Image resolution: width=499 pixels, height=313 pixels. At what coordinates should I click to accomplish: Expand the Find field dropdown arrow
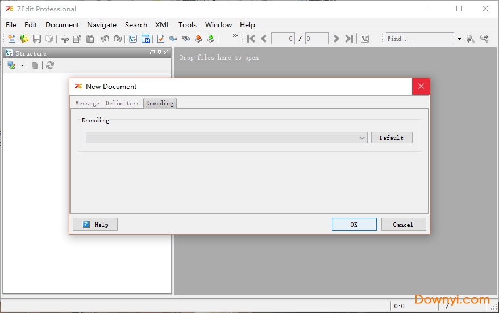pos(459,39)
